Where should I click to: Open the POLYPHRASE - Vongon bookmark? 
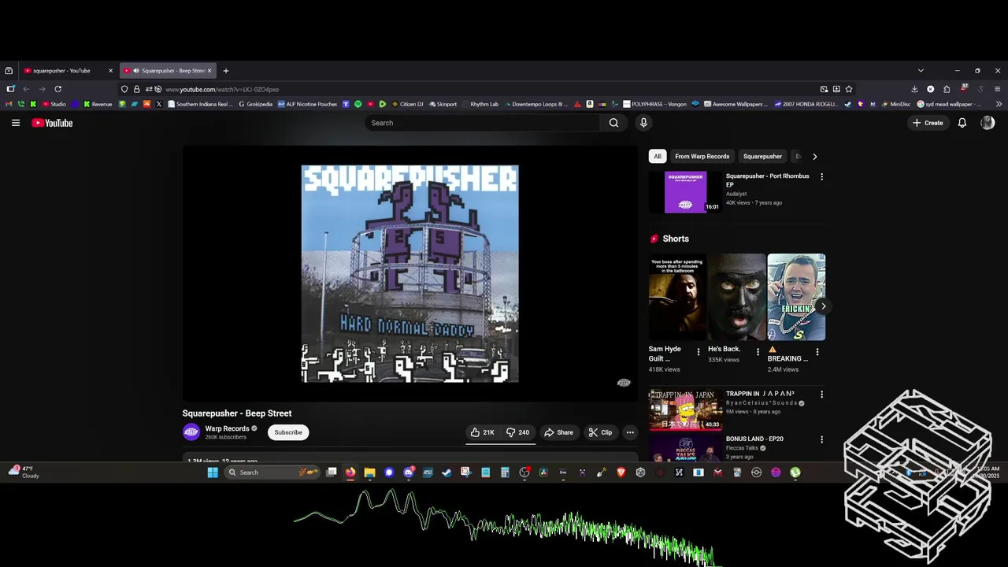pos(655,104)
